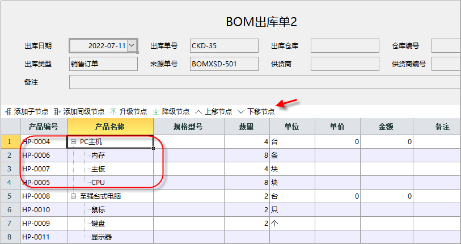The height and width of the screenshot is (244, 461).
Task: Click the HP-0007 product code cell
Action: pos(44,169)
